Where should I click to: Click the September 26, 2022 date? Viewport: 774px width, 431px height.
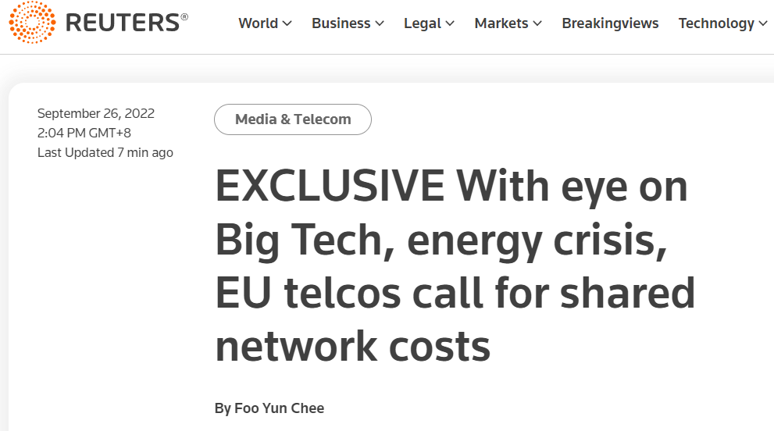tap(96, 113)
